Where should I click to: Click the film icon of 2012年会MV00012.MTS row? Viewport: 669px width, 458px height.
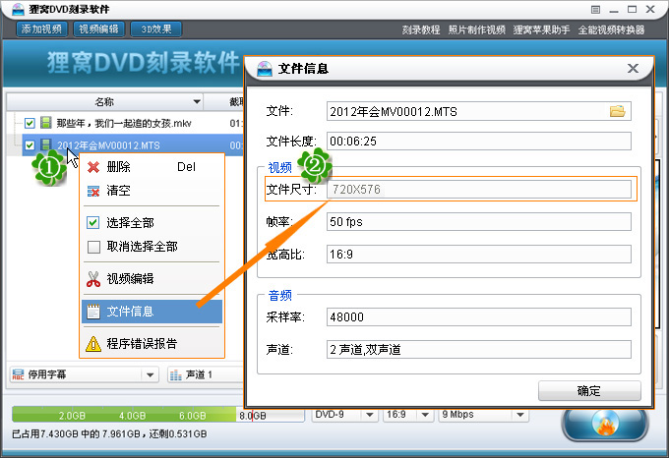(x=45, y=144)
